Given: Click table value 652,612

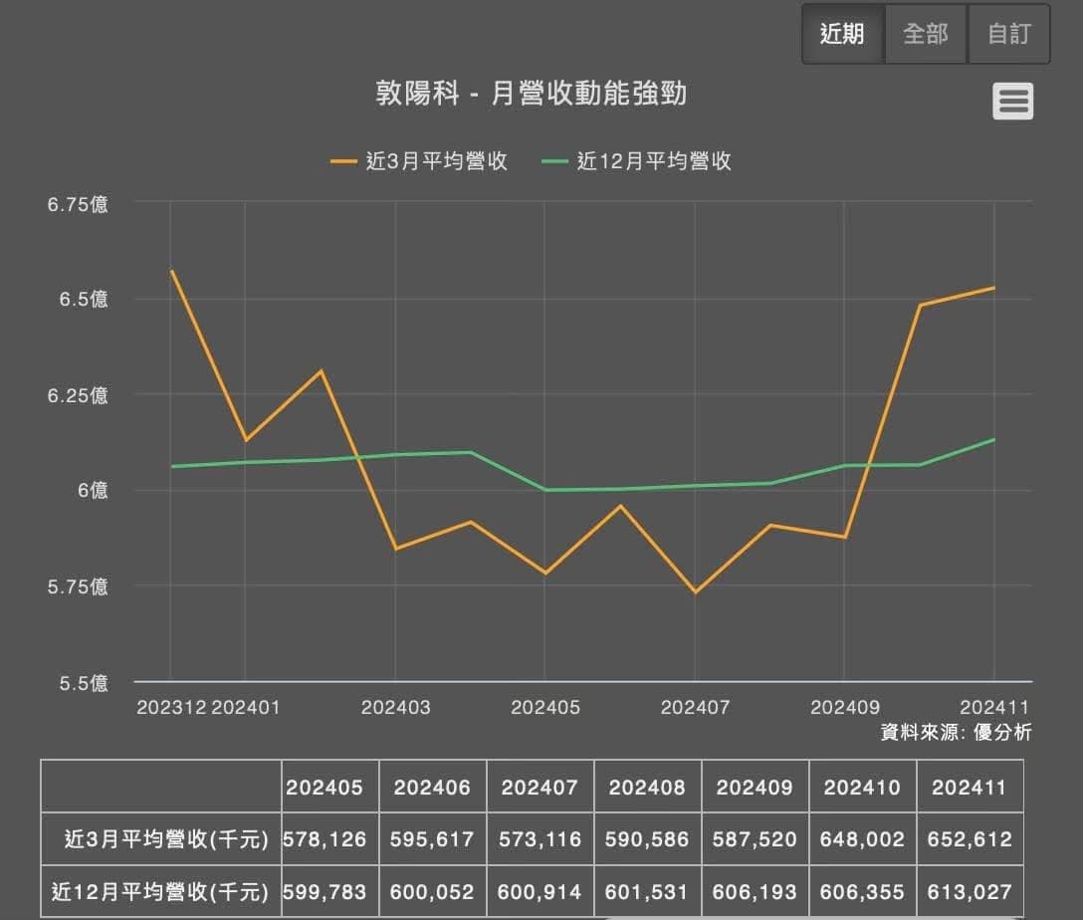Looking at the screenshot, I should point(970,839).
